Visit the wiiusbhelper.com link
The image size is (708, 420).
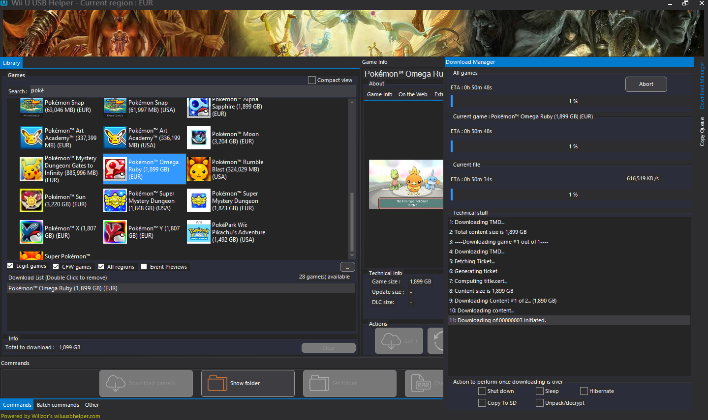pyautogui.click(x=77, y=416)
